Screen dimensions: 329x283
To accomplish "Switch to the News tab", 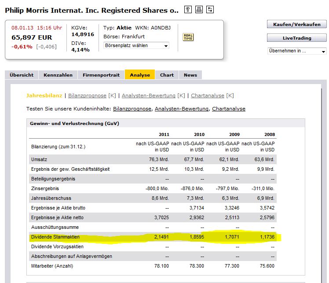I will click(190, 75).
